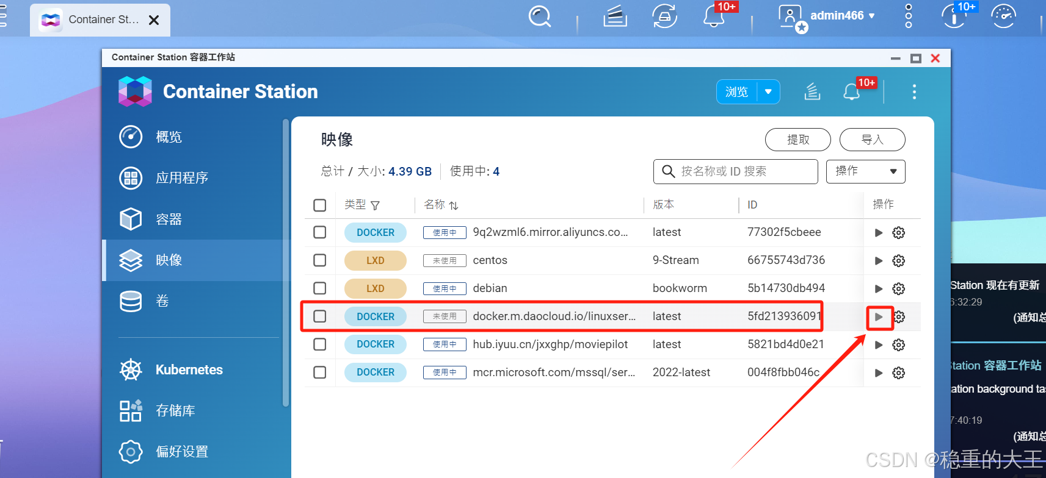Open settings gear for centos image

898,261
